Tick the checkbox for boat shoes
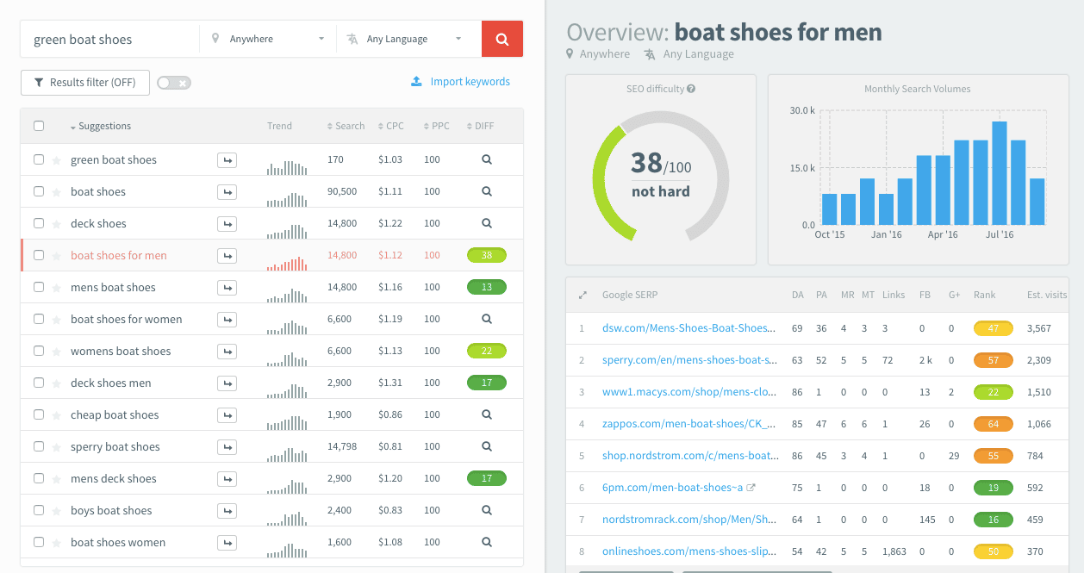The width and height of the screenshot is (1084, 573). click(39, 191)
